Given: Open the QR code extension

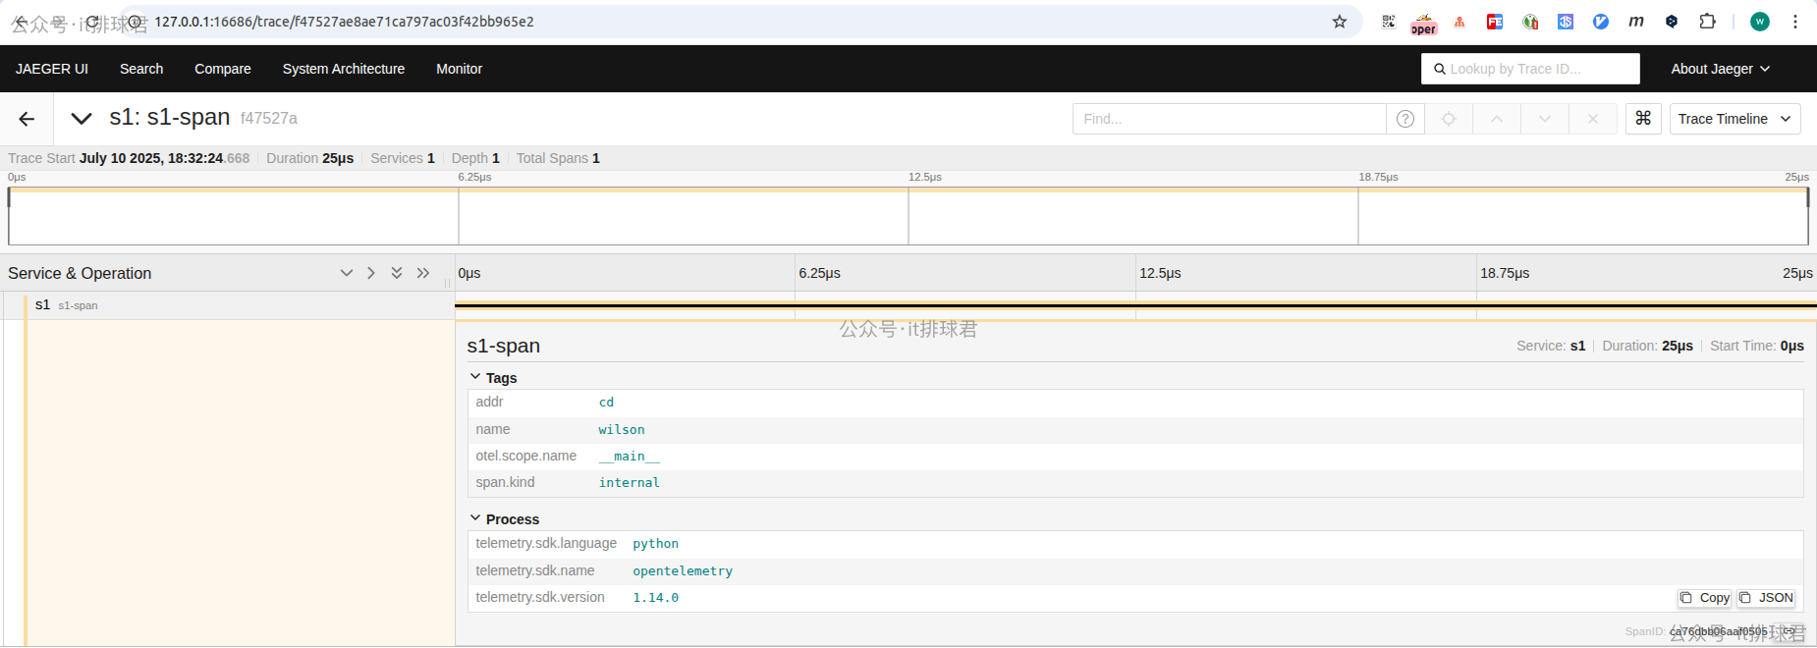Looking at the screenshot, I should pos(1388,22).
